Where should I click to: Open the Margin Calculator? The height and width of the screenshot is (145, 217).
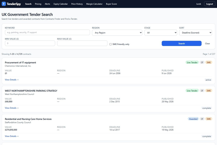pos(94,4)
